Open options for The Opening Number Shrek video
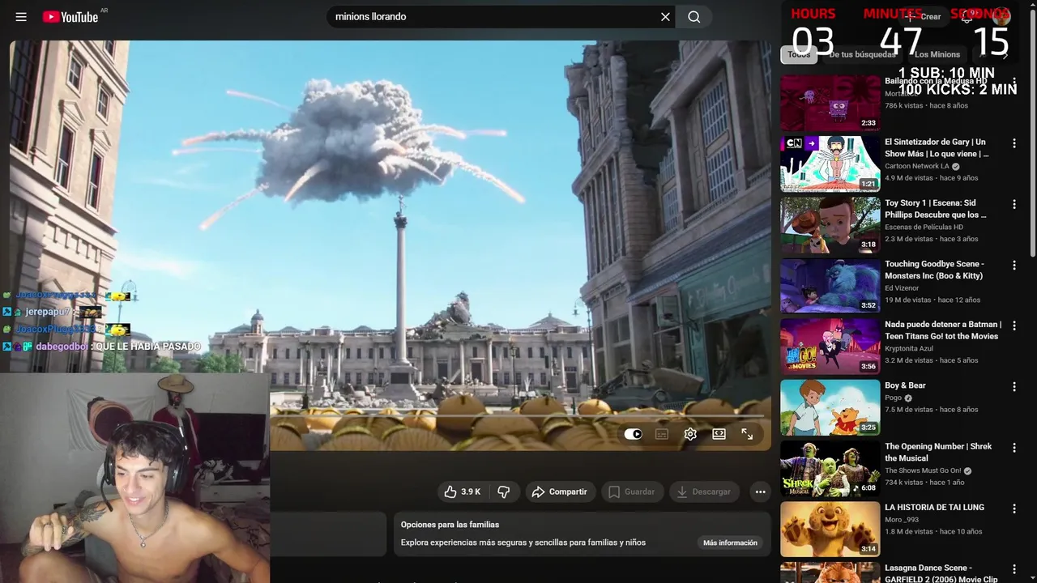The width and height of the screenshot is (1037, 583). tap(1014, 448)
